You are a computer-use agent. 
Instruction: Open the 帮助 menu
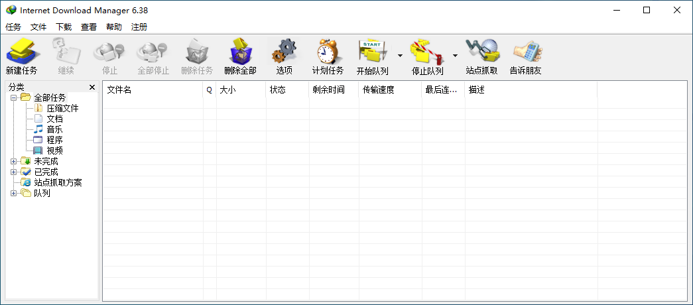(114, 27)
